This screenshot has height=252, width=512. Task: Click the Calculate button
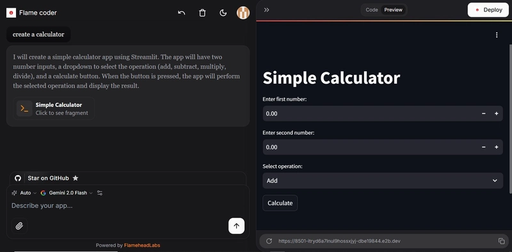(x=280, y=203)
